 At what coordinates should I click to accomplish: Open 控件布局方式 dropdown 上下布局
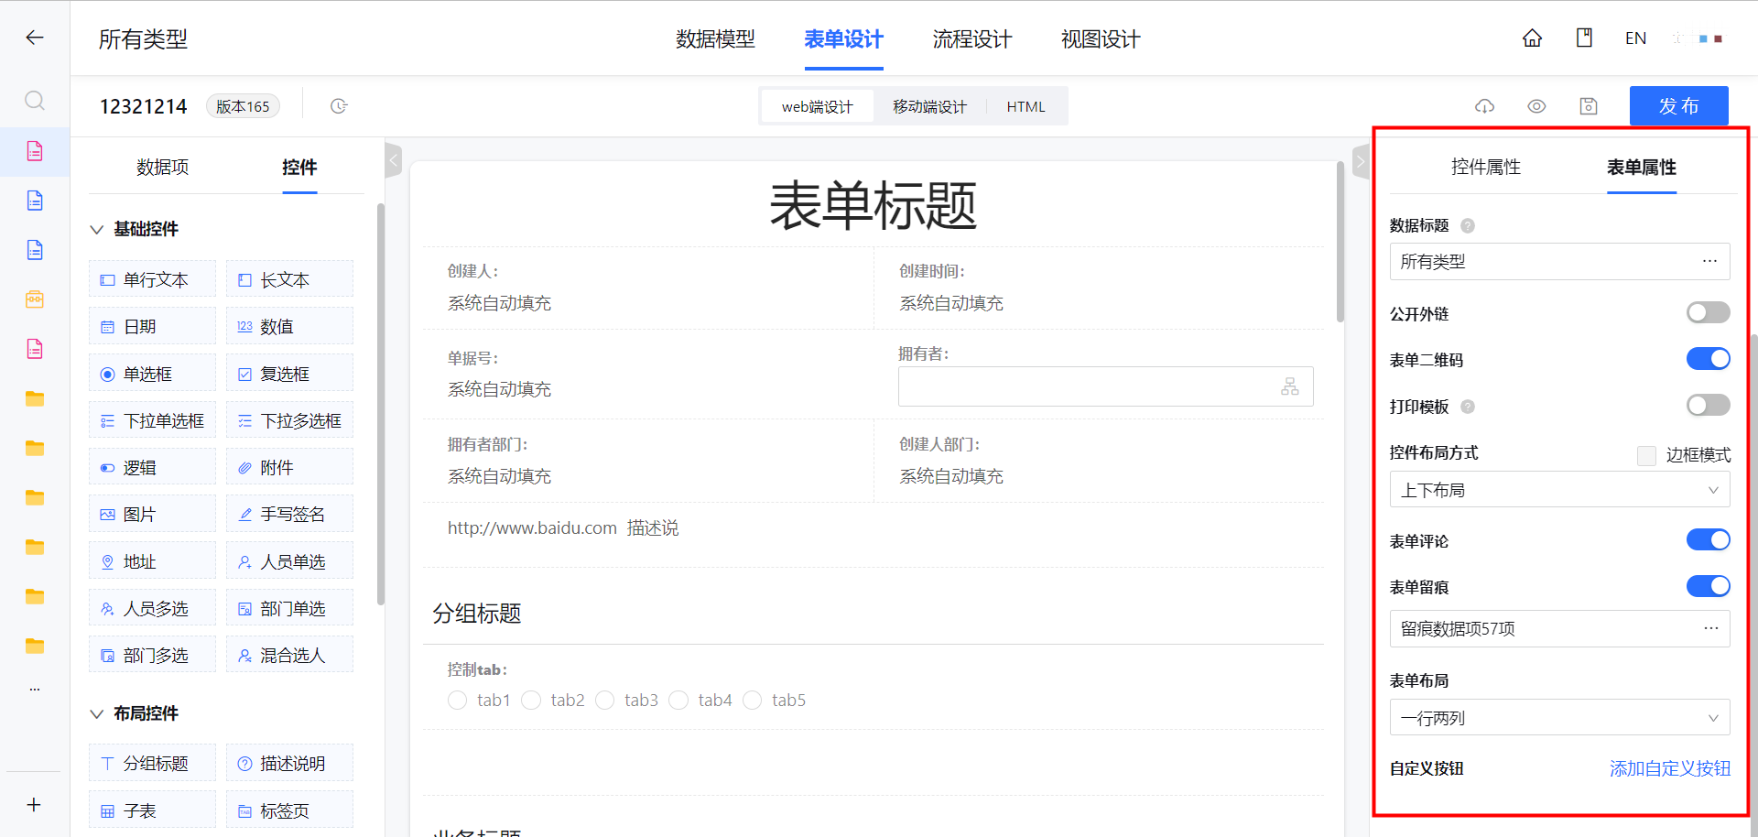tap(1559, 489)
